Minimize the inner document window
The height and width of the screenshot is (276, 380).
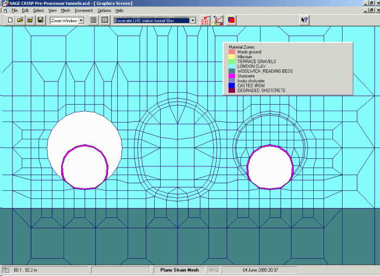(x=366, y=10)
